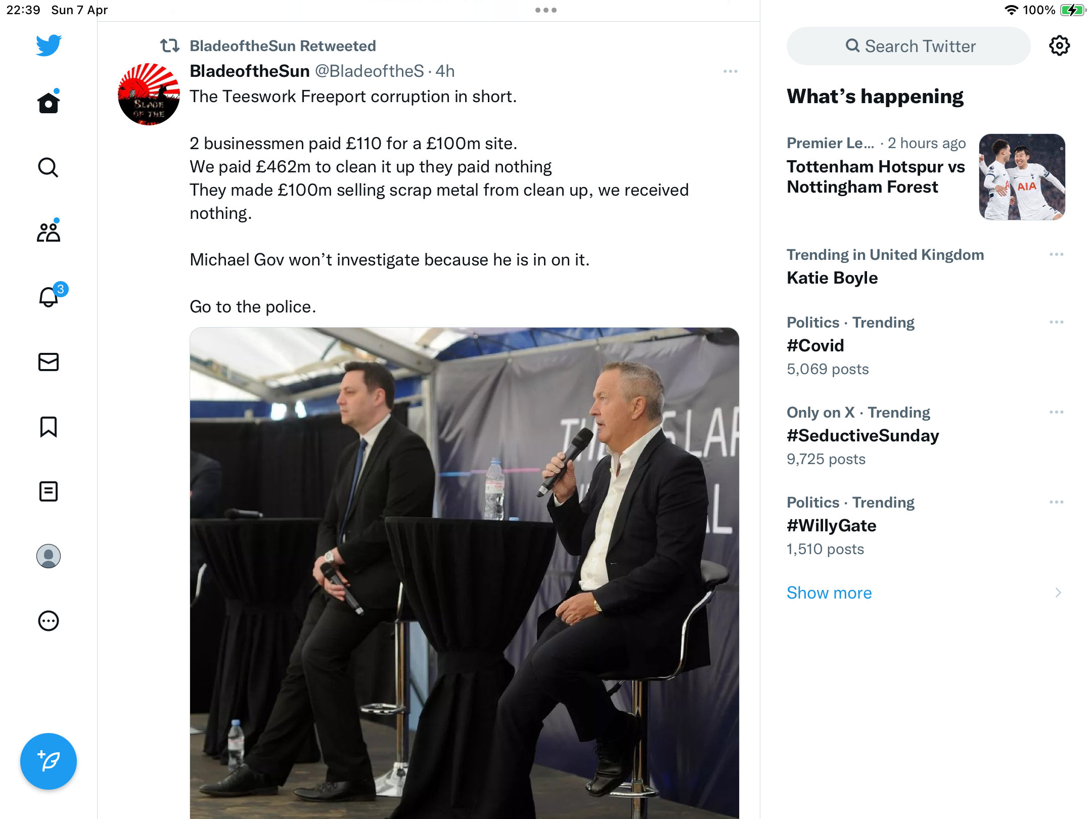The height and width of the screenshot is (819, 1092).
Task: Open options for Katie Boyle trend
Action: 1057,254
